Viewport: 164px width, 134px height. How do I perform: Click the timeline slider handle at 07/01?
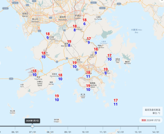pyautogui.click(x=33, y=126)
